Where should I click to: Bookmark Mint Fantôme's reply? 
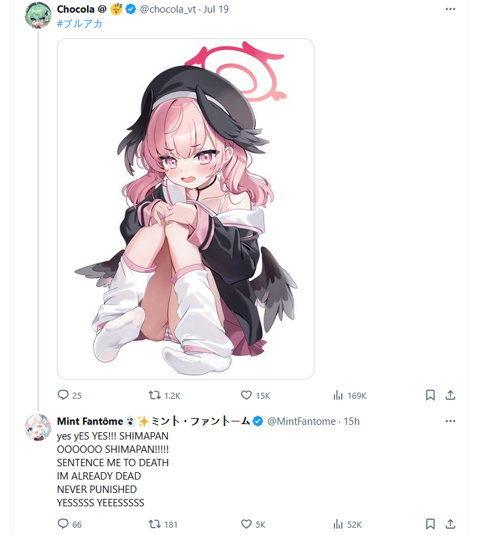point(430,524)
